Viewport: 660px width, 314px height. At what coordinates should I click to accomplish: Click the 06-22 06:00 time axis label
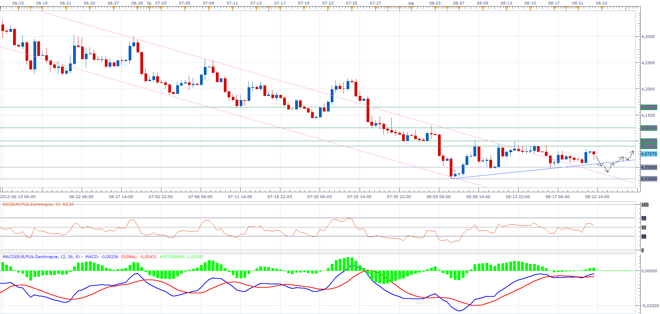tap(81, 197)
